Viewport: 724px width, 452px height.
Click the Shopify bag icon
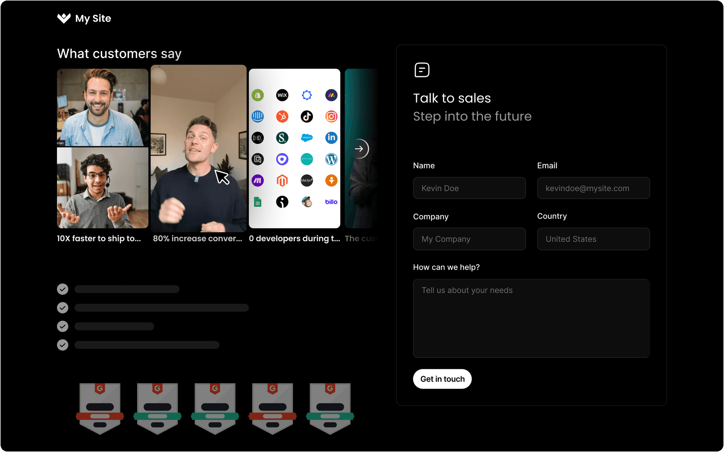(x=258, y=95)
